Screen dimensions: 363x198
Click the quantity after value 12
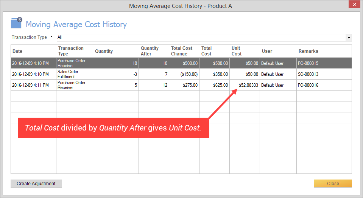click(154, 85)
